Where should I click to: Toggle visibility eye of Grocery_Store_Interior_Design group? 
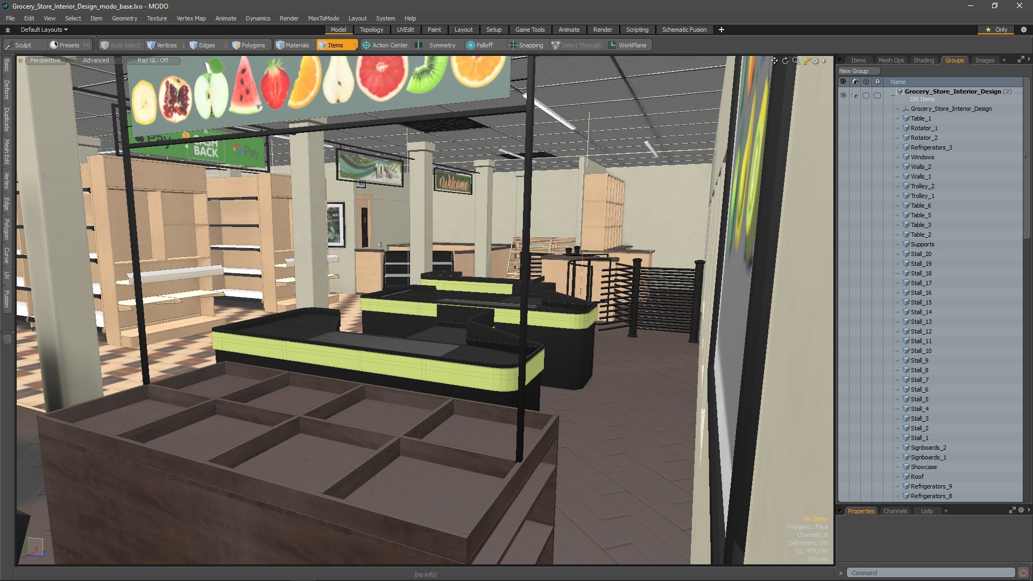click(843, 95)
